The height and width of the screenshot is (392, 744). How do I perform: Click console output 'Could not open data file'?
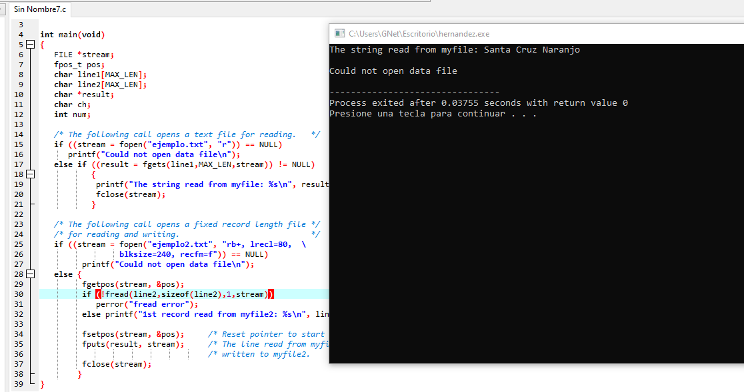click(x=393, y=71)
